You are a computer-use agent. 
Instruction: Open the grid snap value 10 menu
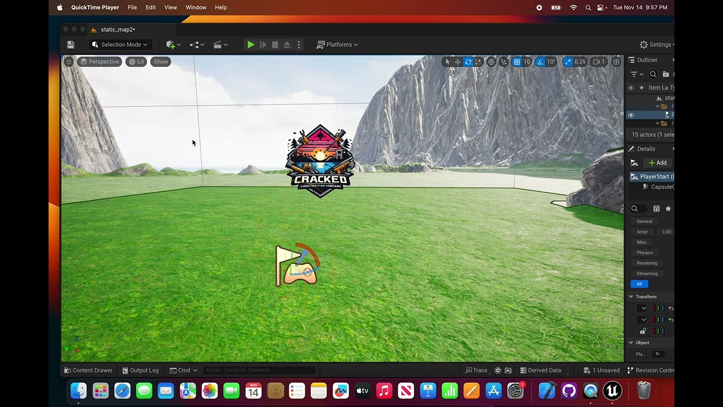(x=527, y=62)
